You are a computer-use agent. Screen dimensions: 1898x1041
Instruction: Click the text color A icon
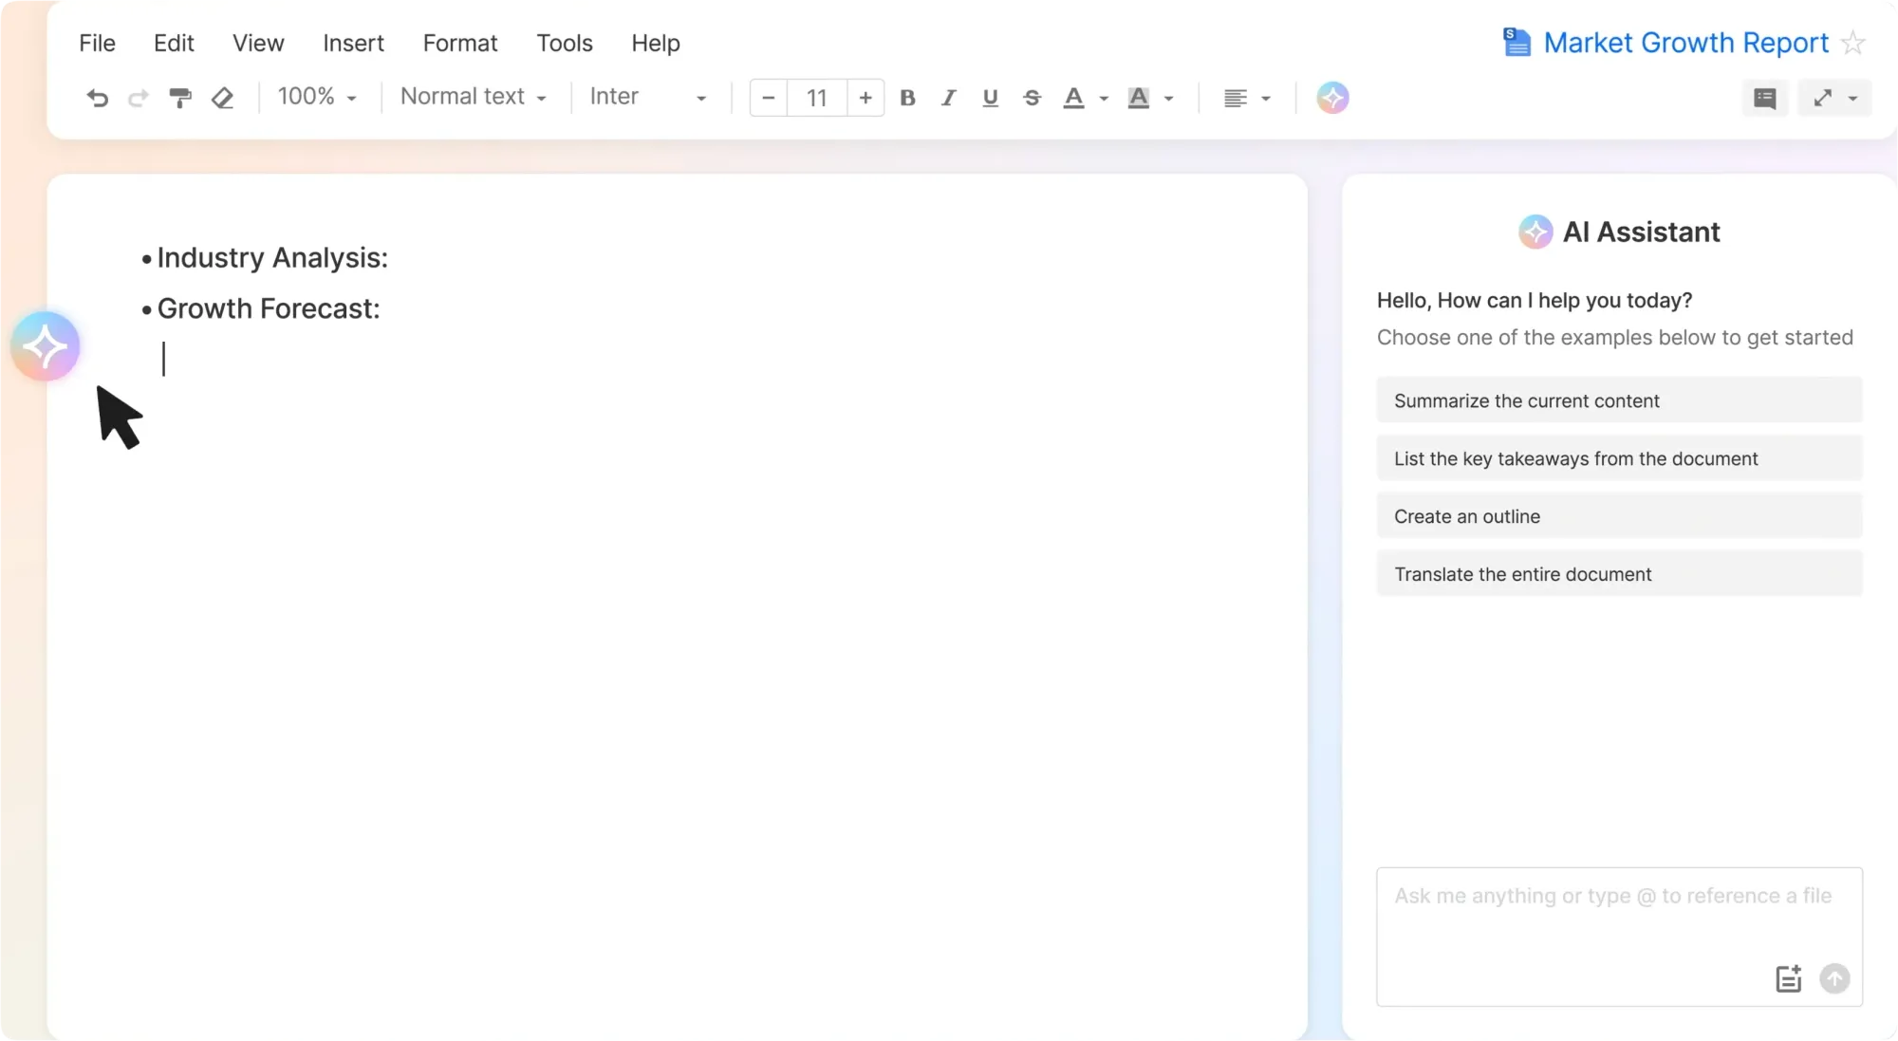[x=1073, y=98]
